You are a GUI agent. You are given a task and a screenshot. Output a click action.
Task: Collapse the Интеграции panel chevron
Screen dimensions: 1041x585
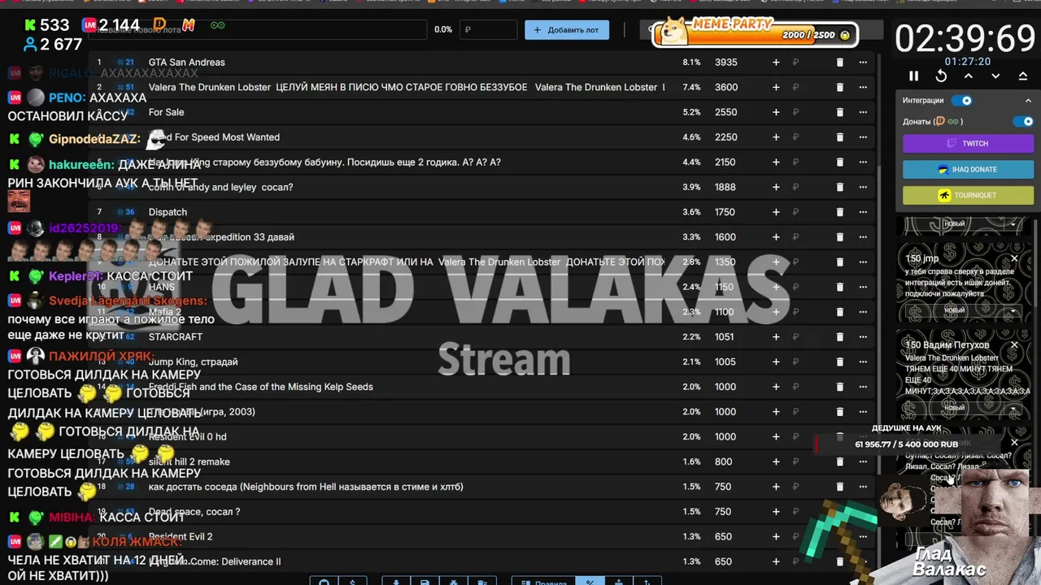pos(1026,101)
